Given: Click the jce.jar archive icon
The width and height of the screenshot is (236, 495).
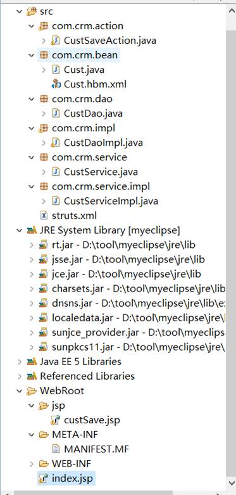Looking at the screenshot, I should tap(44, 274).
